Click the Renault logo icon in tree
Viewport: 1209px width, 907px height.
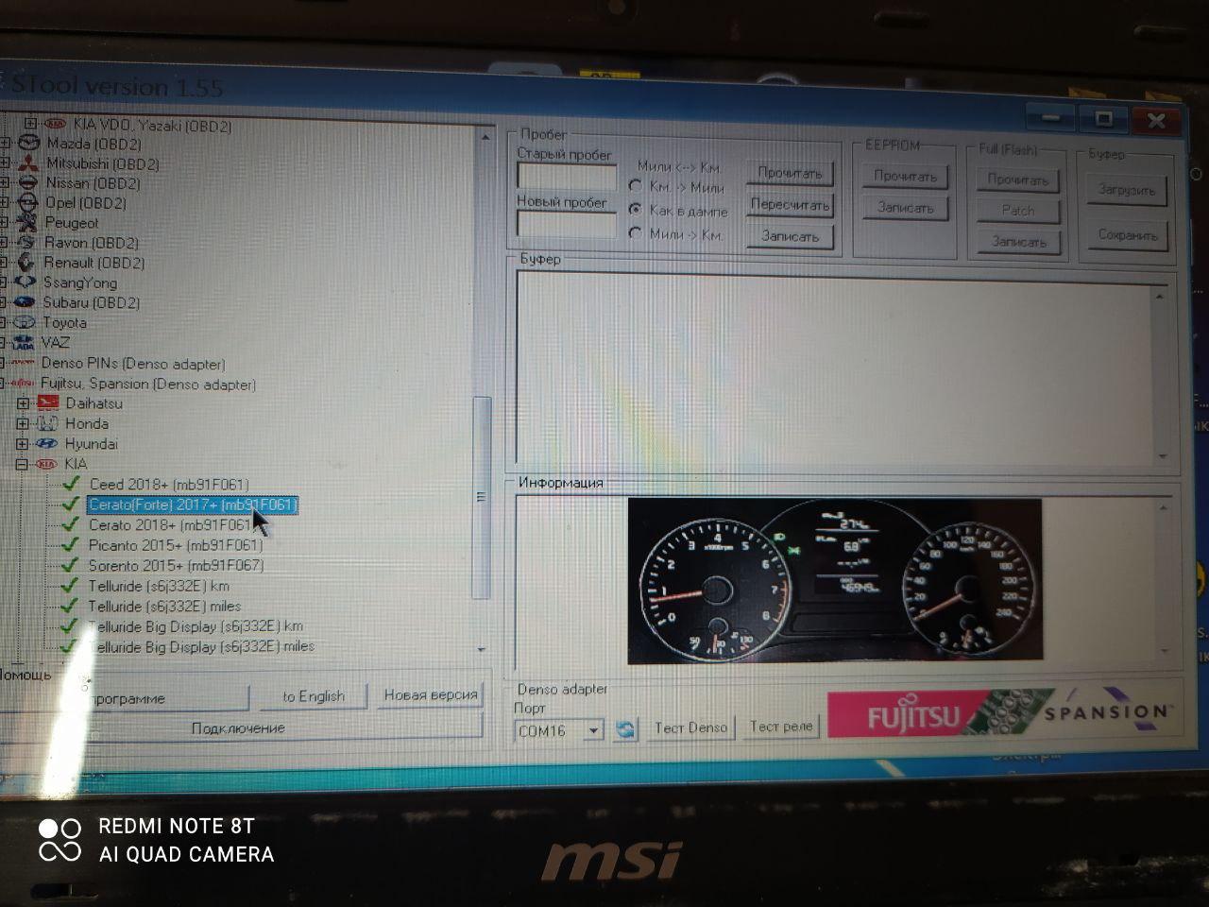(x=26, y=263)
